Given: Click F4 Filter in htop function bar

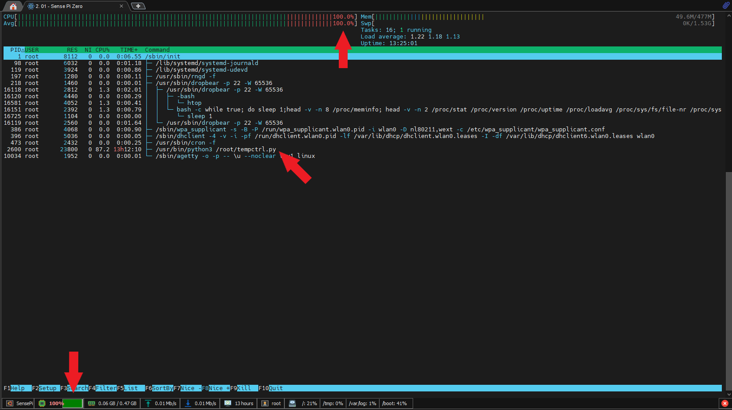Looking at the screenshot, I should (103, 388).
